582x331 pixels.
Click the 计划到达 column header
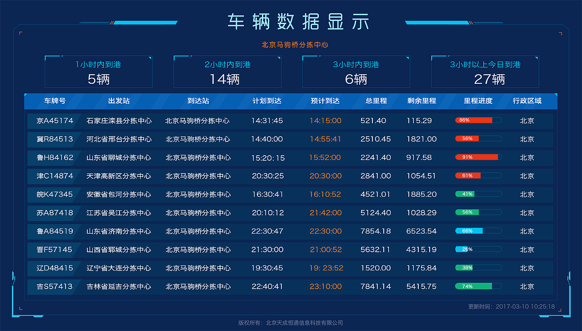(267, 101)
